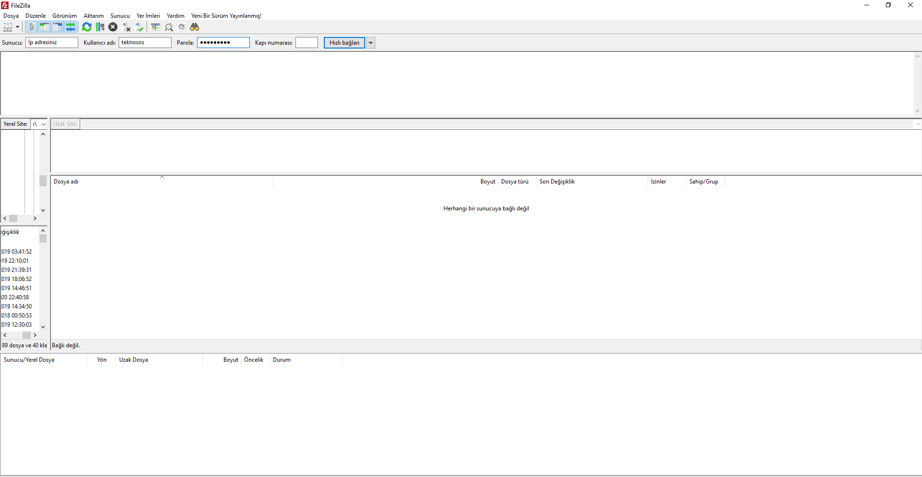The width and height of the screenshot is (922, 477).
Task: Toggle remote directory tree view
Action: [57, 27]
